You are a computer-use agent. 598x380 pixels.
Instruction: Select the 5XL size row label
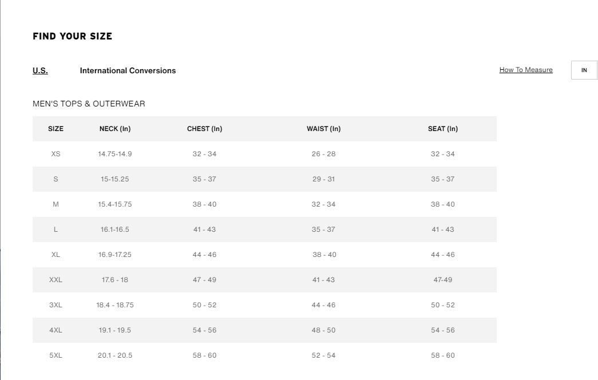[56, 355]
